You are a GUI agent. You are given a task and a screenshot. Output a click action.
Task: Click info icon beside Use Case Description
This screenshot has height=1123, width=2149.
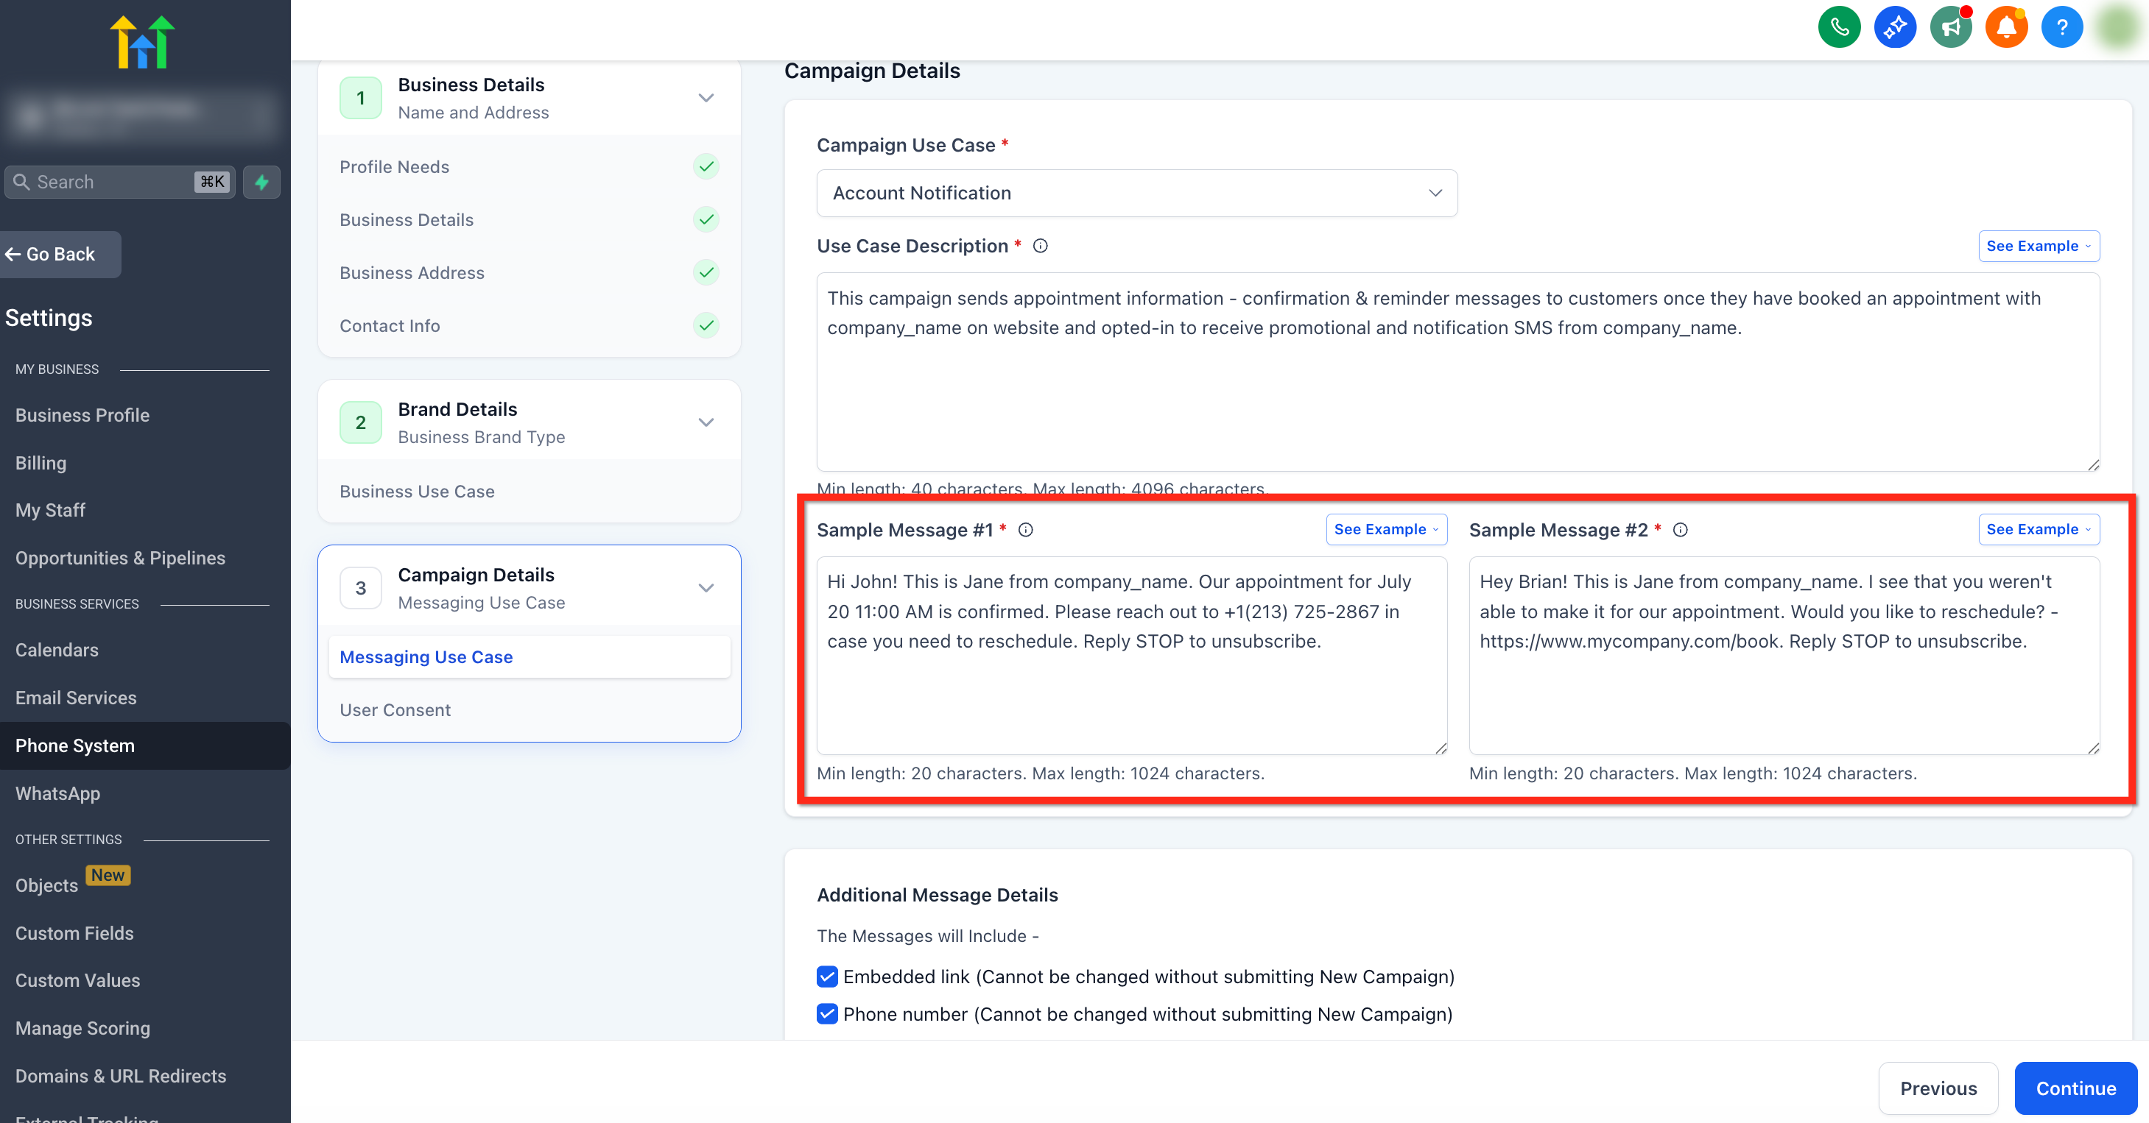click(x=1041, y=246)
